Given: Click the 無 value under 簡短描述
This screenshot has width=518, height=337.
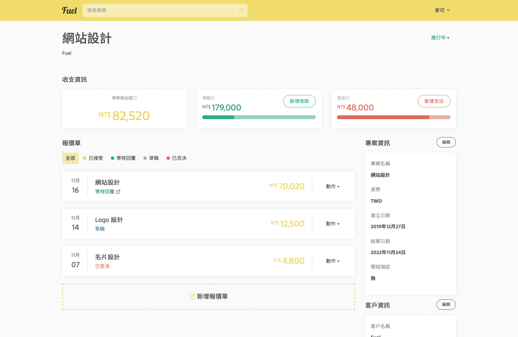Looking at the screenshot, I should [373, 278].
